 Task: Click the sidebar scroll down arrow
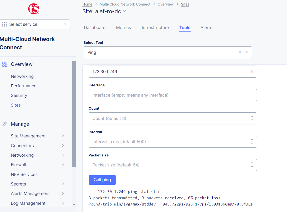74,205
